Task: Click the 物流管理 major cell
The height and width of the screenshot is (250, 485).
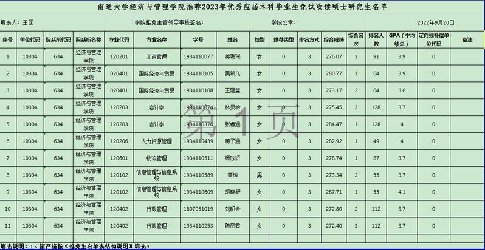Action: click(157, 158)
